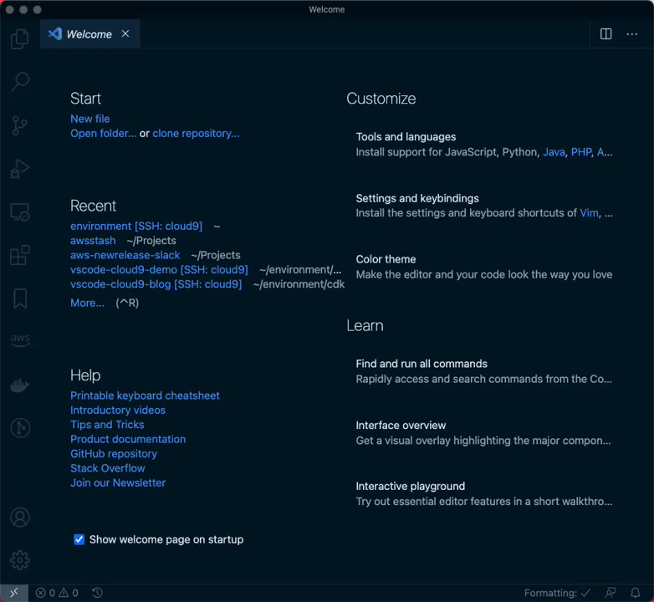The height and width of the screenshot is (602, 654).
Task: Open notifications bell in status bar
Action: coord(636,593)
